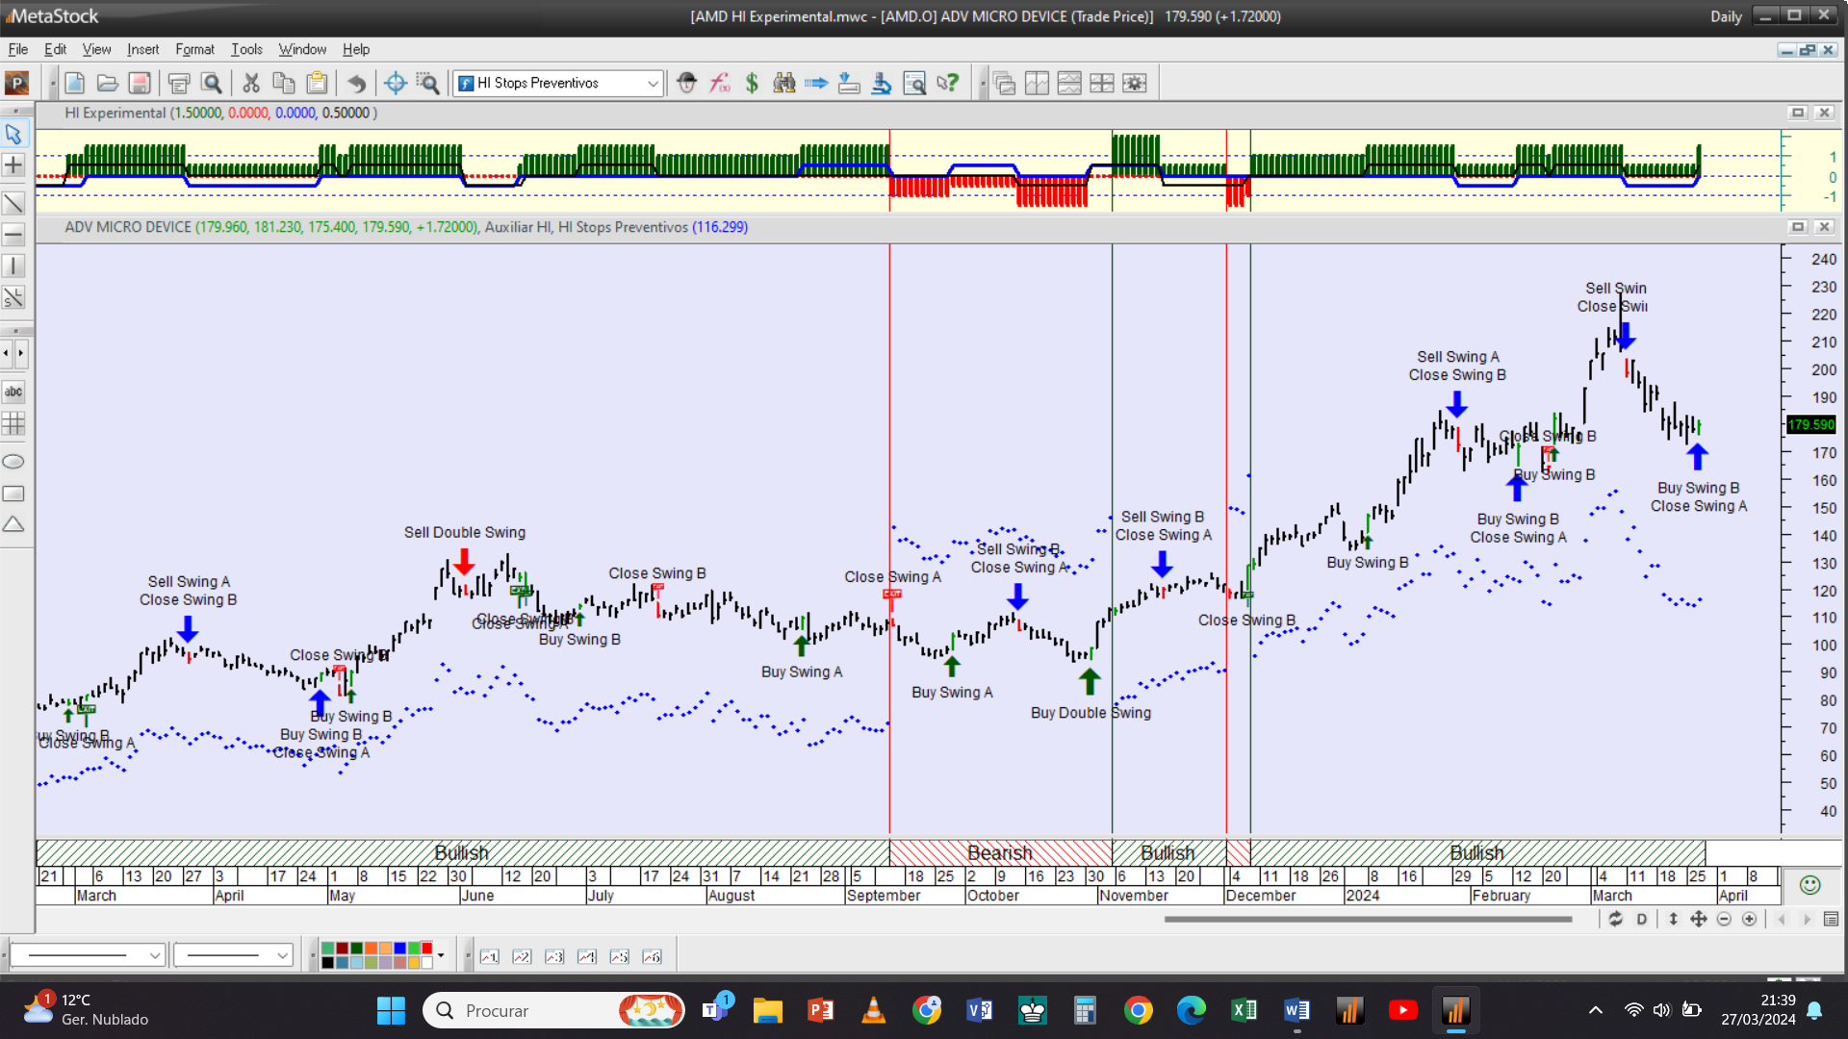Expand the HI Stops Preventivos dropdown
The height and width of the screenshot is (1039, 1848).
(x=653, y=84)
